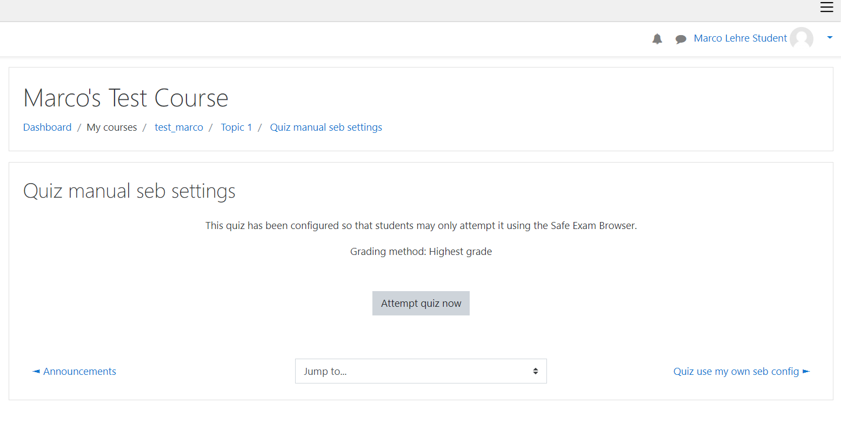This screenshot has width=841, height=424.
Task: Click My courses in the breadcrumb trail
Action: pyautogui.click(x=111, y=127)
